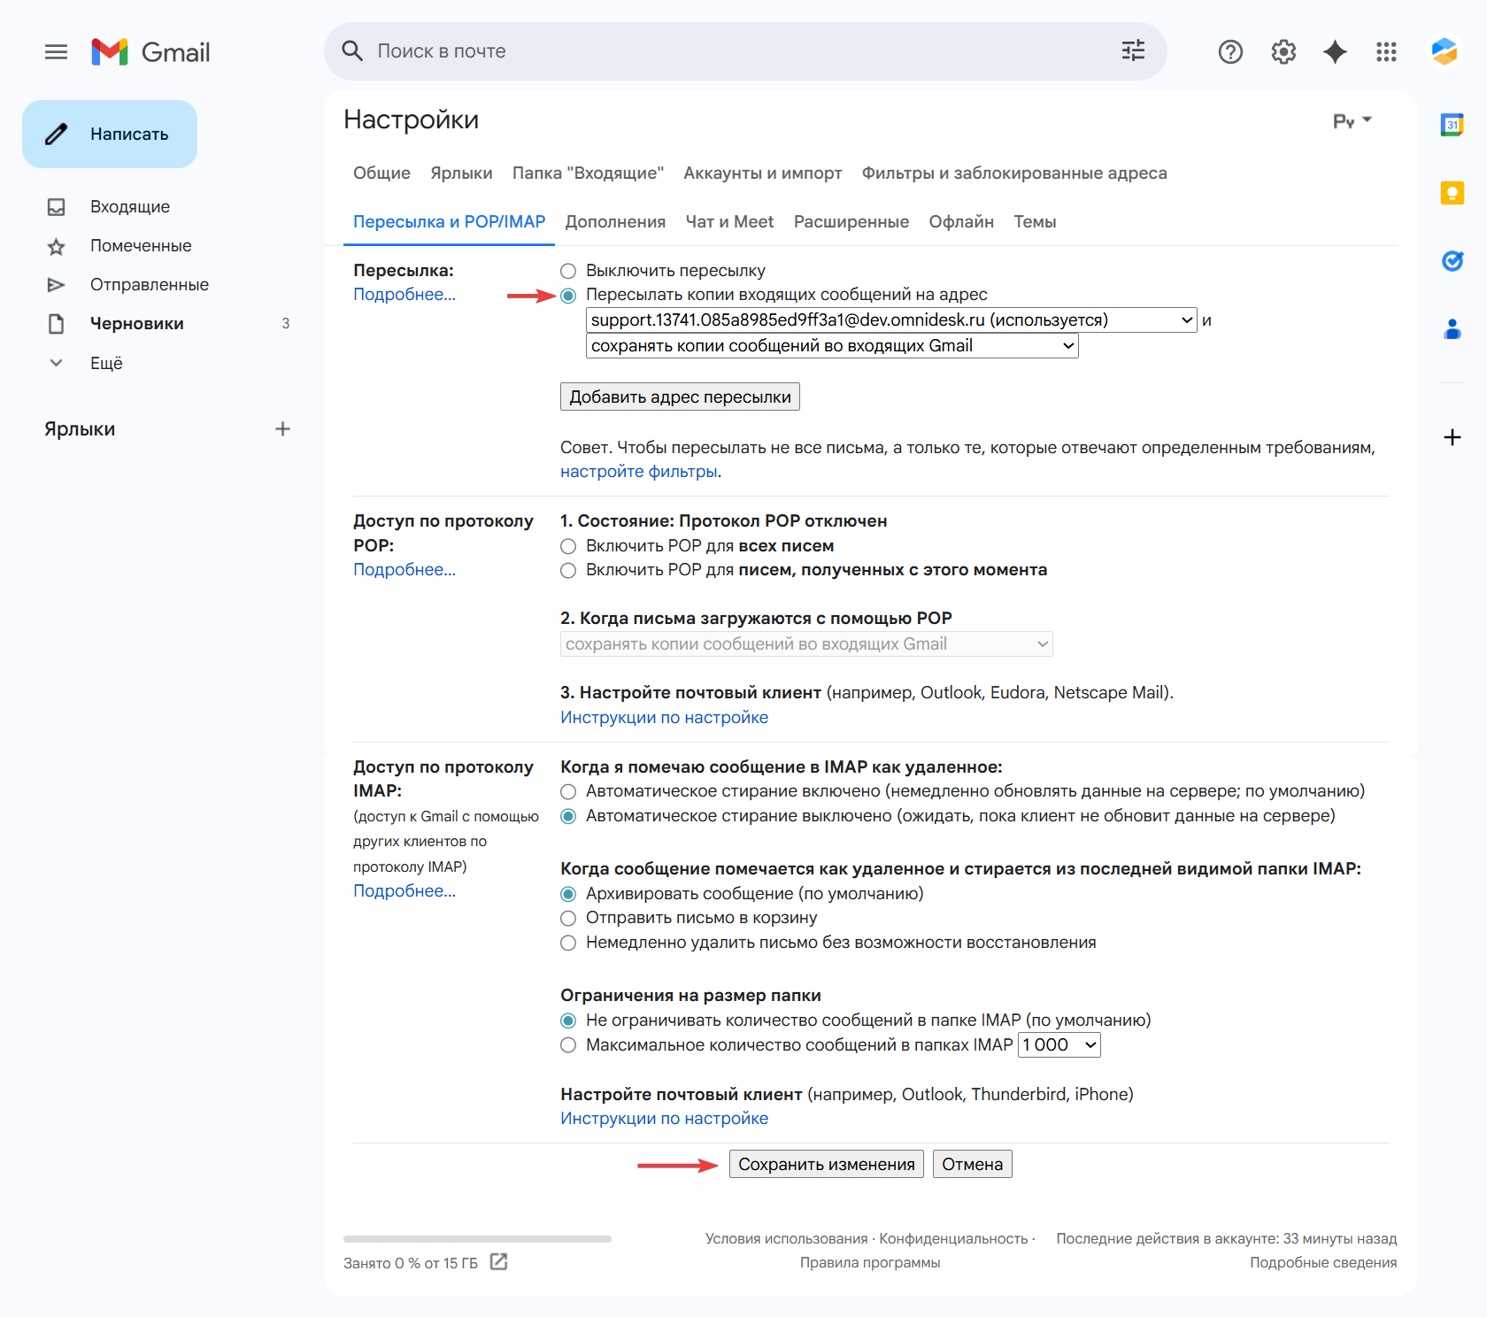
Task: Open the Settings gear icon
Action: point(1283,52)
